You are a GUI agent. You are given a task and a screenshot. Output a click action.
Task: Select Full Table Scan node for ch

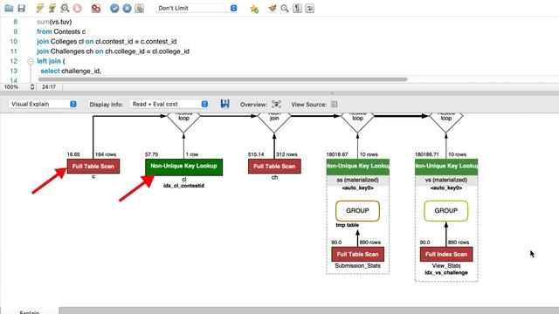point(274,167)
